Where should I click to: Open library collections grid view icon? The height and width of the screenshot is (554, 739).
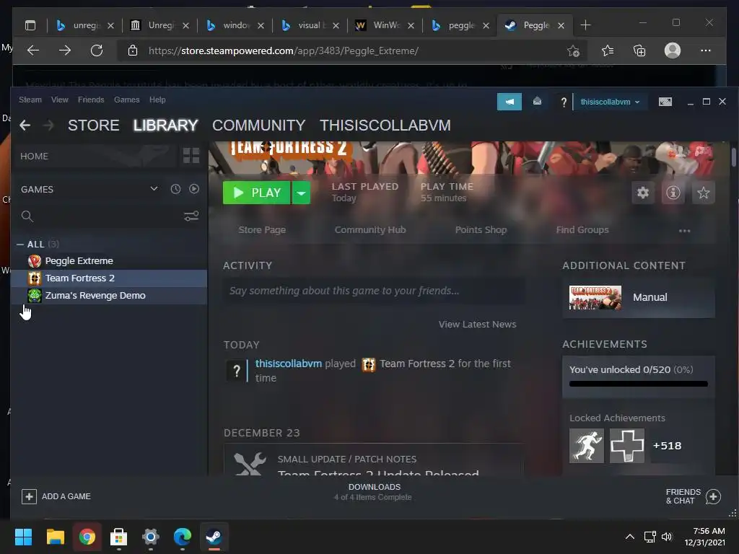[191, 156]
